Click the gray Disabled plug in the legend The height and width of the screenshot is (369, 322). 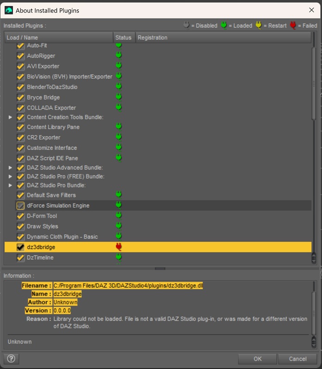tap(186, 25)
